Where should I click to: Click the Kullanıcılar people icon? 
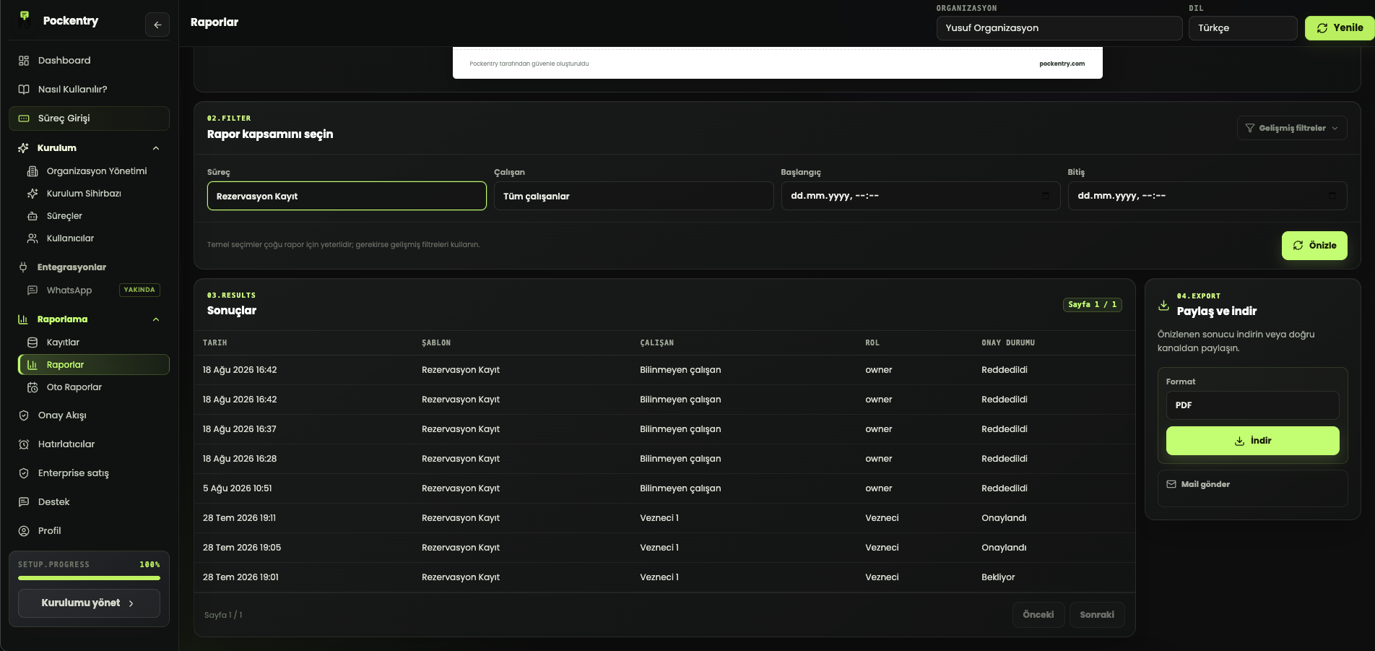click(32, 238)
